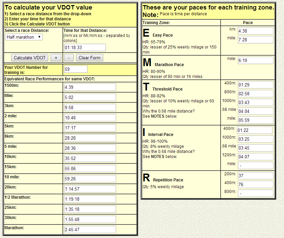Select the Easy Pace mile field

(x=255, y=40)
